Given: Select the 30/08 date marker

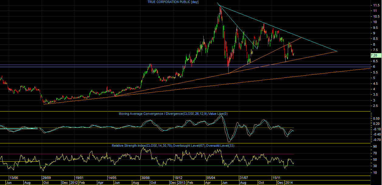Looking at the screenshot, I should click(x=145, y=178).
